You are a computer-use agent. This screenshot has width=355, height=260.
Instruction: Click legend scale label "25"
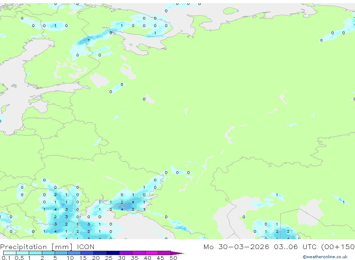tap(109, 258)
